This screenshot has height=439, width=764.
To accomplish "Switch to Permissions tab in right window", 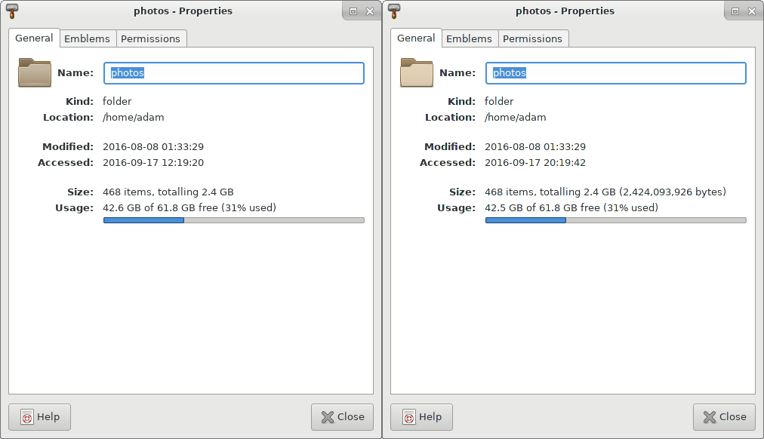I will pos(532,38).
